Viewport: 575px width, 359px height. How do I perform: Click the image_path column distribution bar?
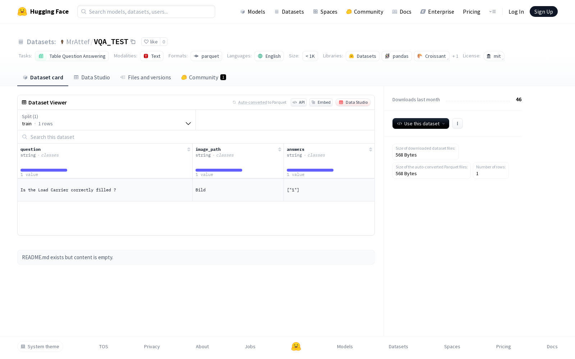click(x=219, y=170)
